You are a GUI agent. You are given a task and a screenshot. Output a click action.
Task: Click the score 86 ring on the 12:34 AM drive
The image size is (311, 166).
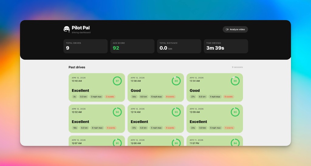[x=235, y=81]
